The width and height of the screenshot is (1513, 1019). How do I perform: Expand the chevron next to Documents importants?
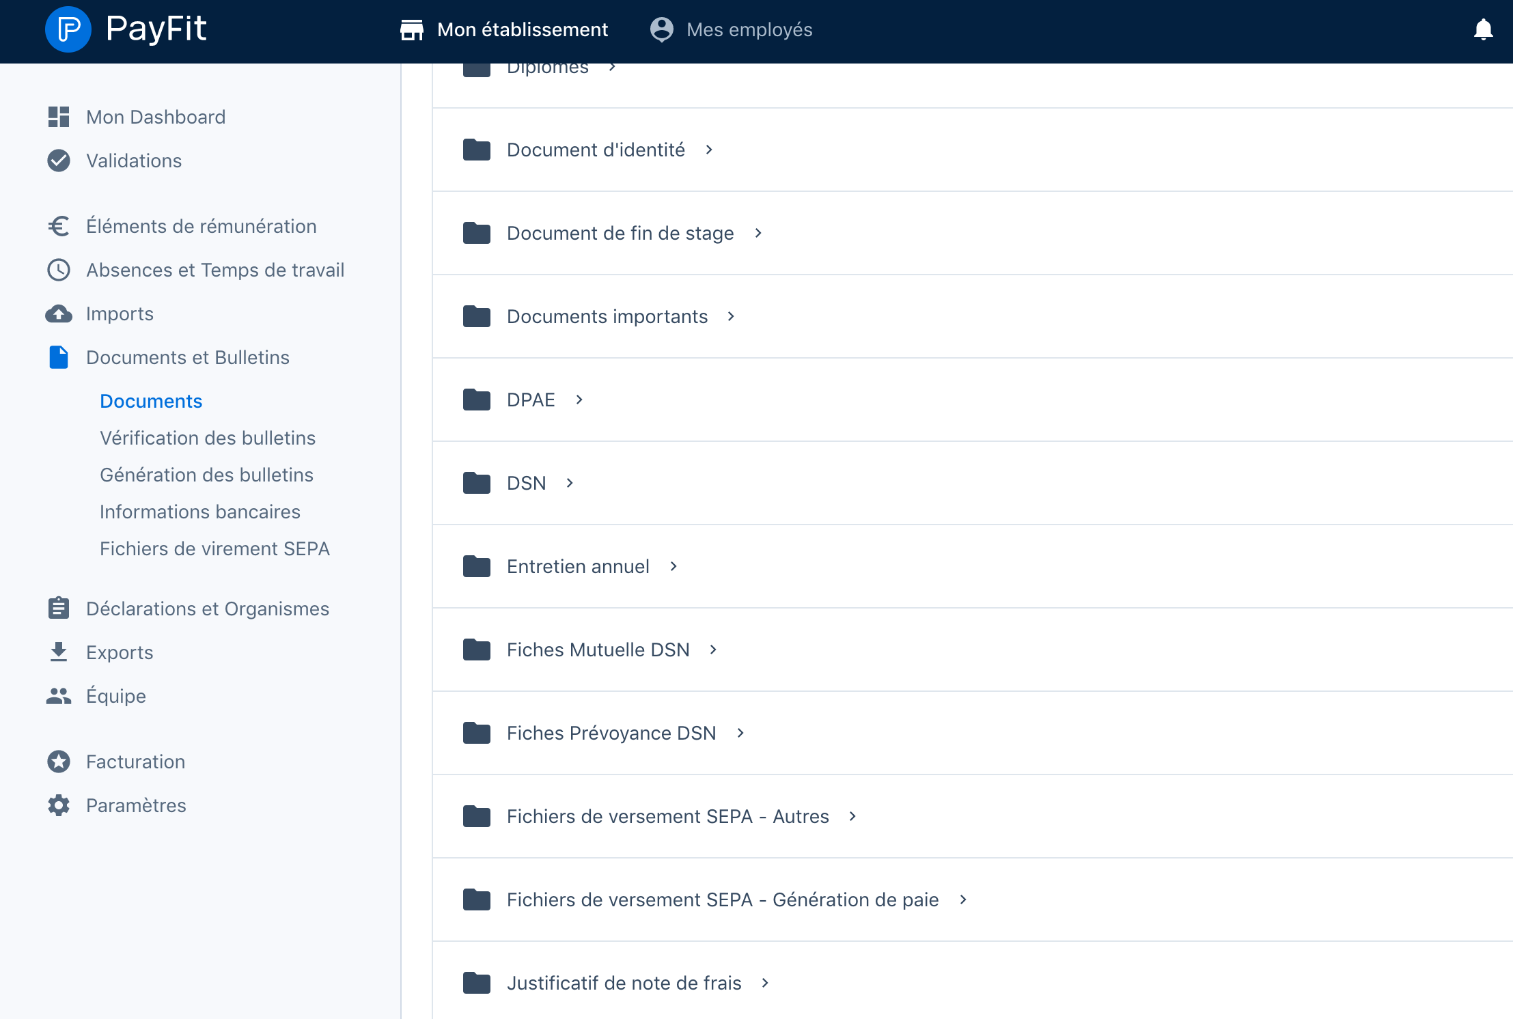tap(731, 316)
